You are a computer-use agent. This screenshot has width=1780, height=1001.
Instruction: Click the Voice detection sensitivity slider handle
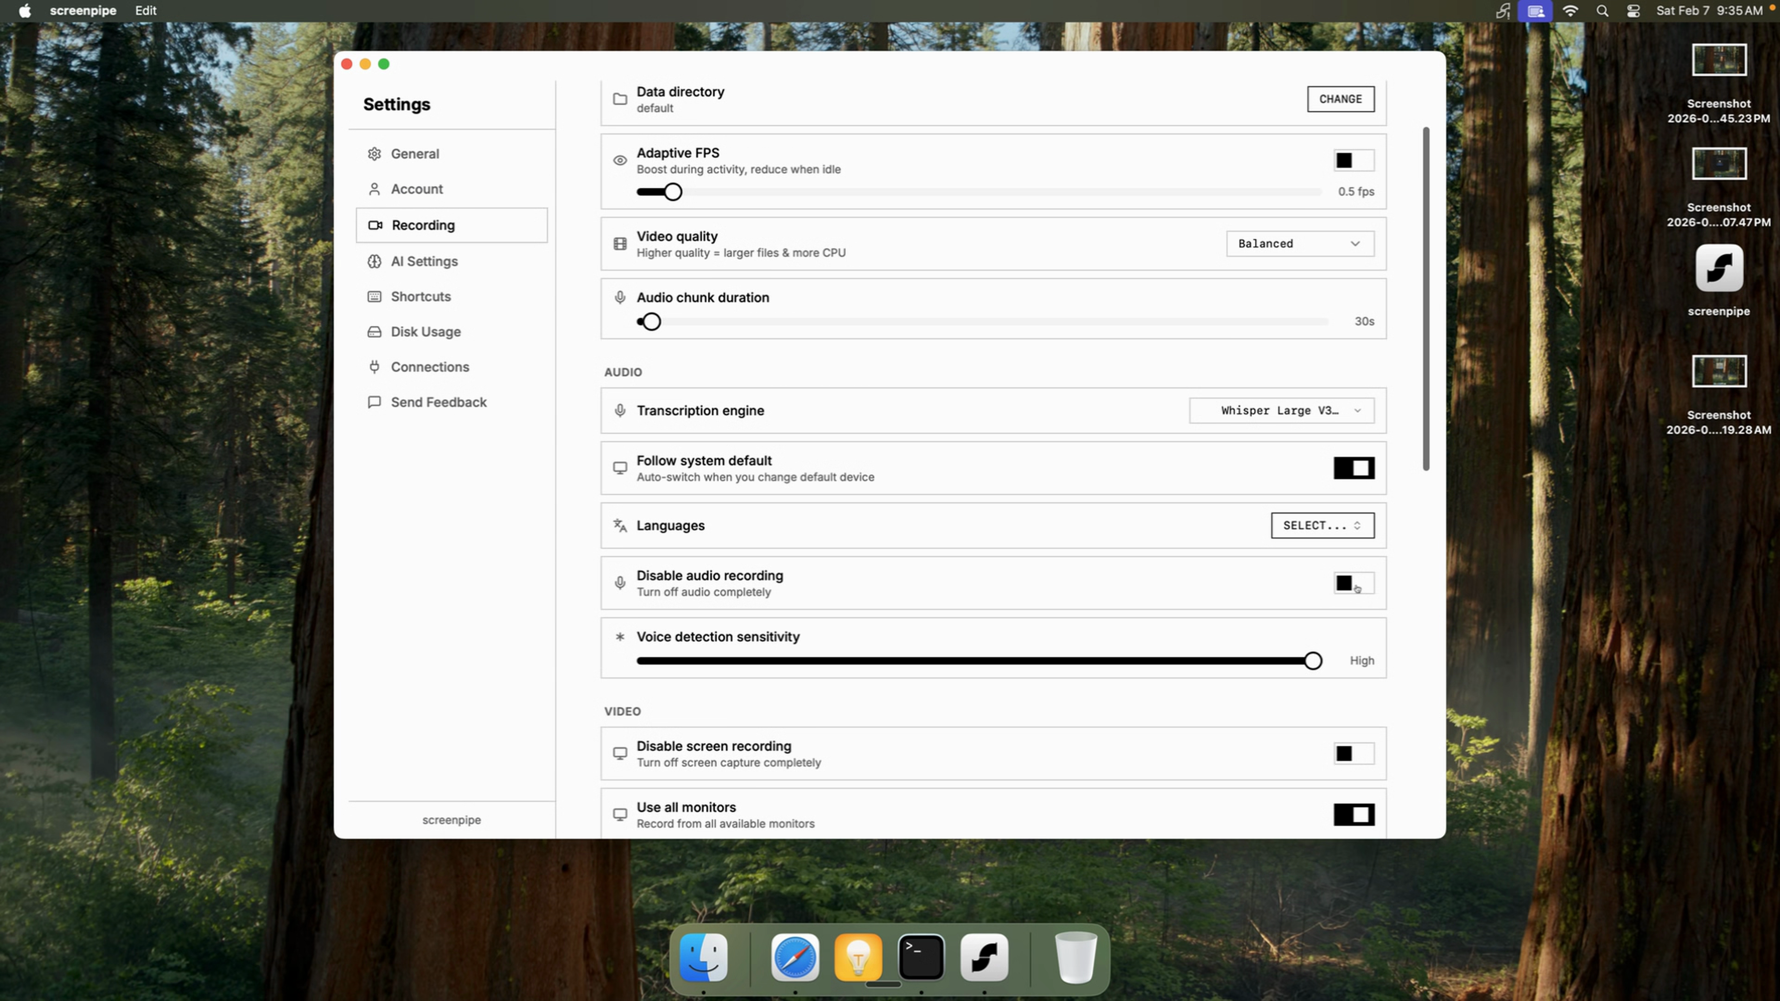tap(1313, 660)
